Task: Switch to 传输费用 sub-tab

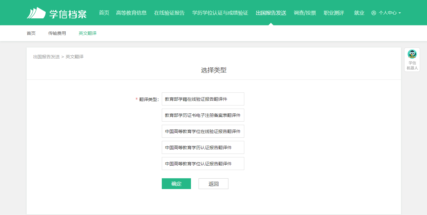Action: point(57,33)
